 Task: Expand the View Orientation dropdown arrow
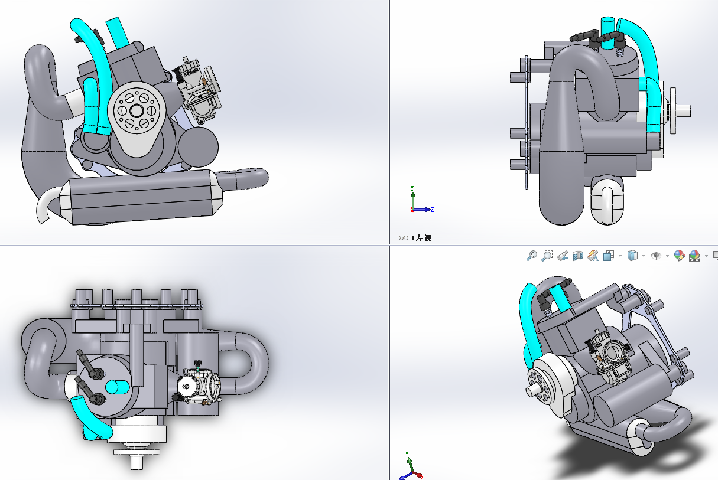coord(620,256)
